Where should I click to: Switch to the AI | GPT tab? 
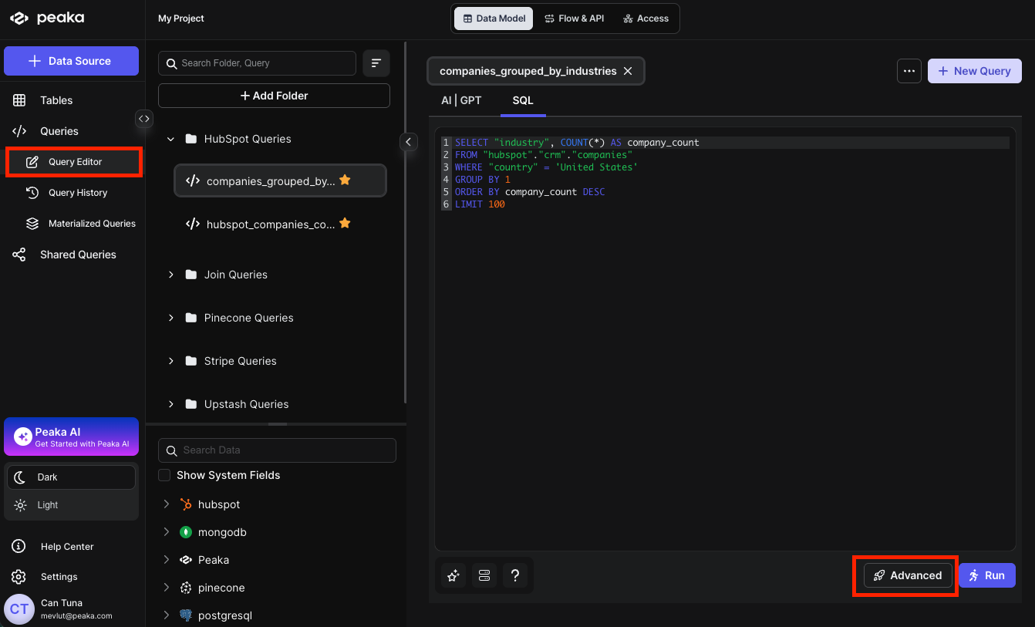pos(461,100)
